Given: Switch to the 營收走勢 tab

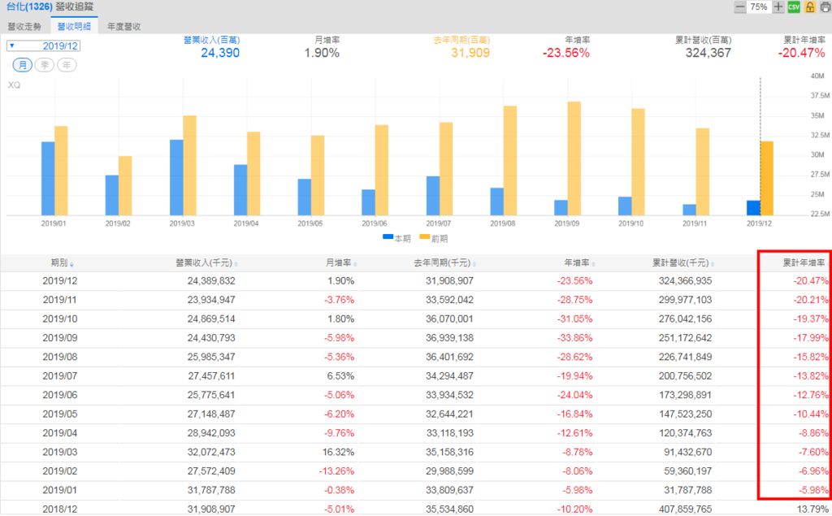Looking at the screenshot, I should point(24,26).
